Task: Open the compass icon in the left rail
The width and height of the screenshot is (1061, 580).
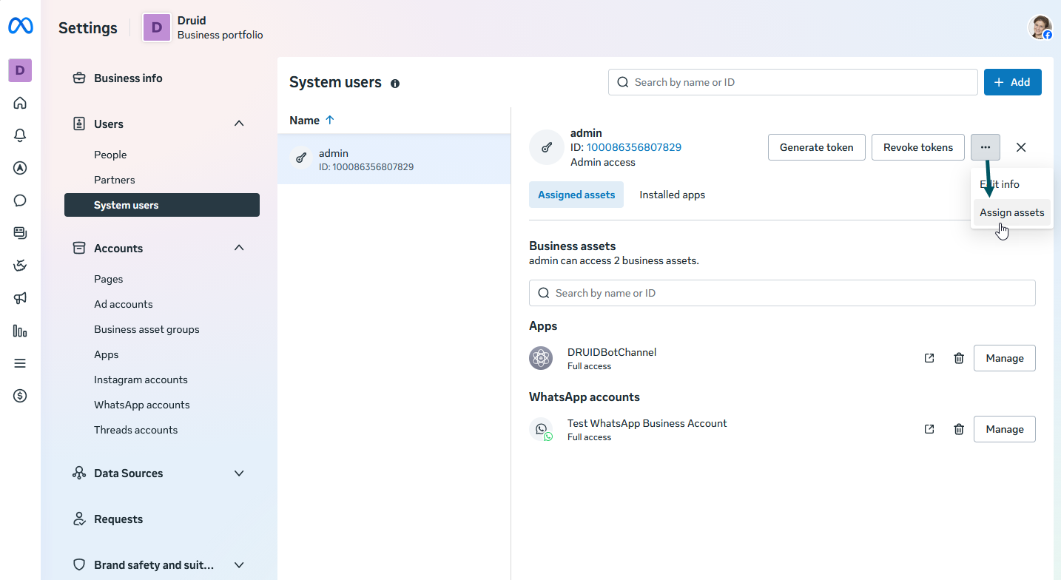Action: [x=20, y=168]
